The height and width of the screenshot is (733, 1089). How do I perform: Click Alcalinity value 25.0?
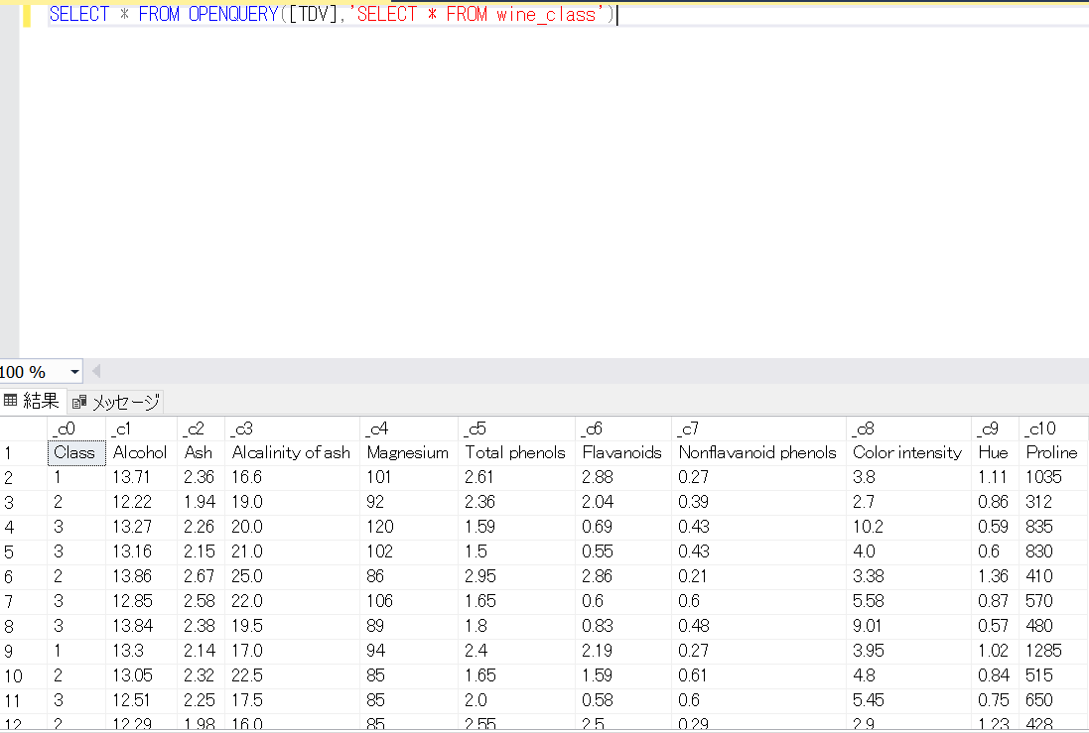click(293, 576)
